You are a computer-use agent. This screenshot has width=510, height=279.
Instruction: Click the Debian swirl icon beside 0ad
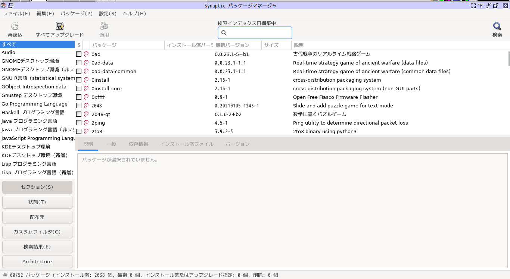click(86, 54)
